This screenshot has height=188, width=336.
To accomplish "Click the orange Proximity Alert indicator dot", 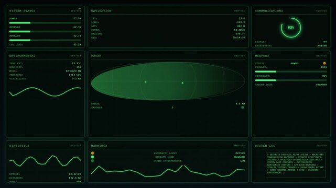I will pyautogui.click(x=92, y=153).
